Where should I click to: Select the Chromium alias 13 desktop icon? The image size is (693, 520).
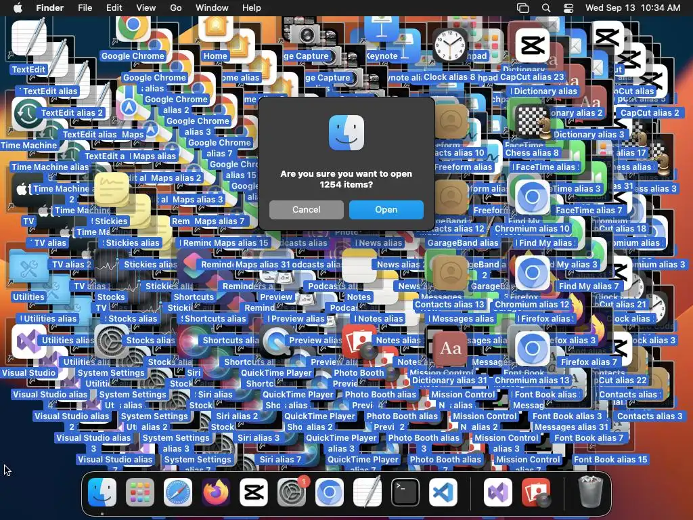(532, 349)
